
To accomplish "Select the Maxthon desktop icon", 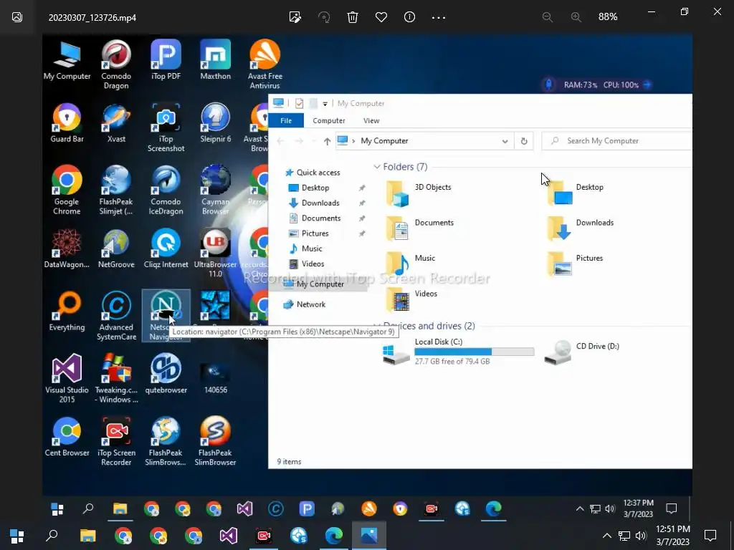I will (215, 60).
